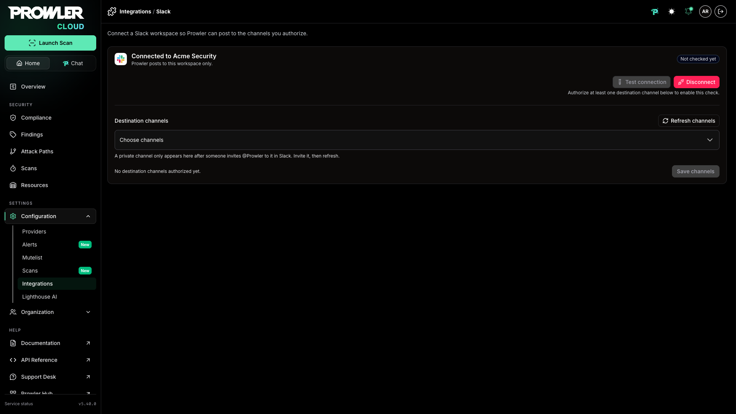Click the Slack breadcrumb label
Screen dimensions: 736x414
(163, 11)
